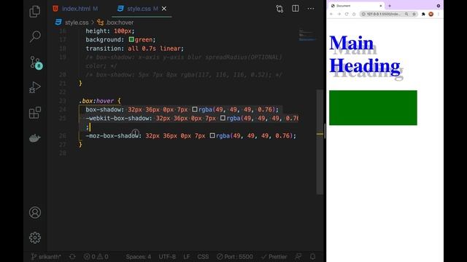Open color picker for green swatch
Viewport: 467px width, 262px height.
(x=131, y=39)
